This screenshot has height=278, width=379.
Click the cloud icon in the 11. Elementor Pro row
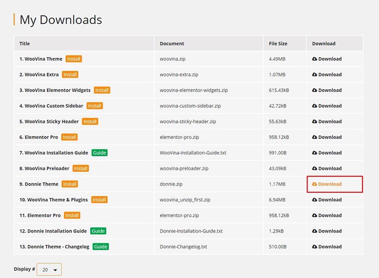(x=315, y=215)
